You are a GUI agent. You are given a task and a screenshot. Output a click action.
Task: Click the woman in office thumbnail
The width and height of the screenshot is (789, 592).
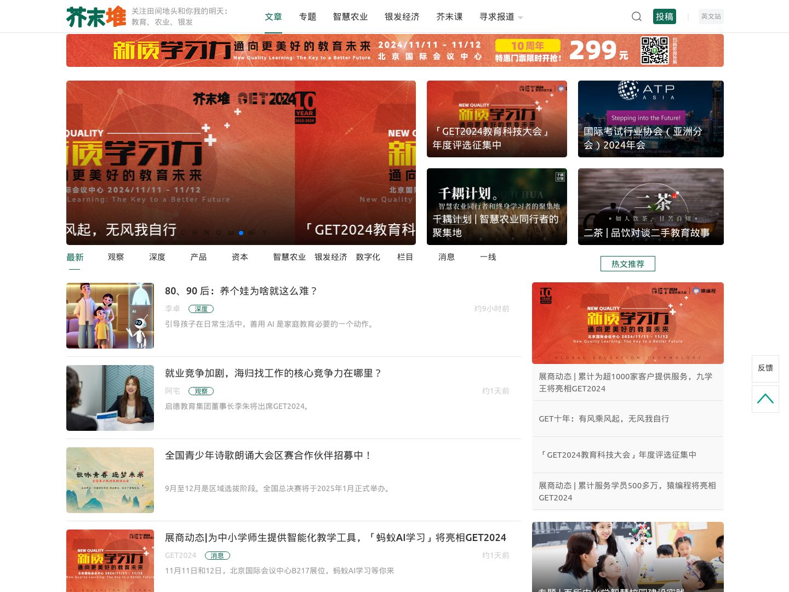pos(110,398)
